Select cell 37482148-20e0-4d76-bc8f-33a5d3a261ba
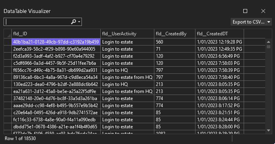Viewport: 275px width, 144px height. coord(56,98)
